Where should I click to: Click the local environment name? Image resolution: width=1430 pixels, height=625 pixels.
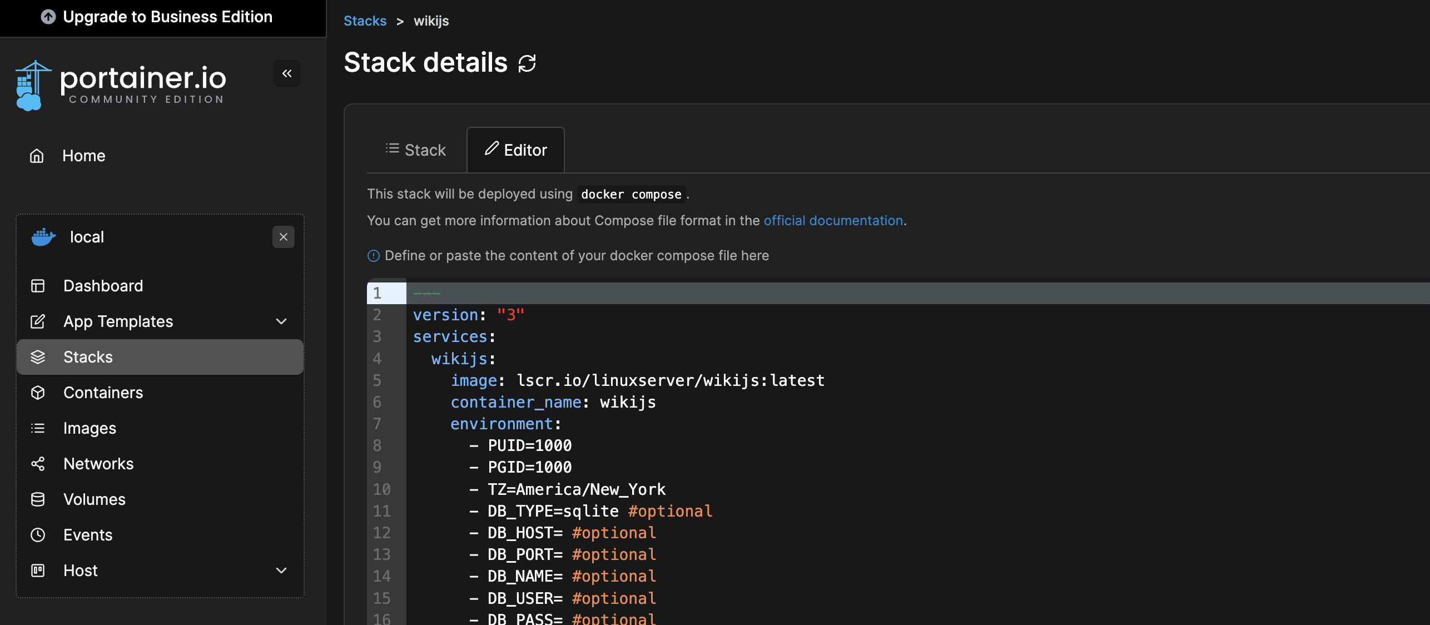[x=87, y=237]
